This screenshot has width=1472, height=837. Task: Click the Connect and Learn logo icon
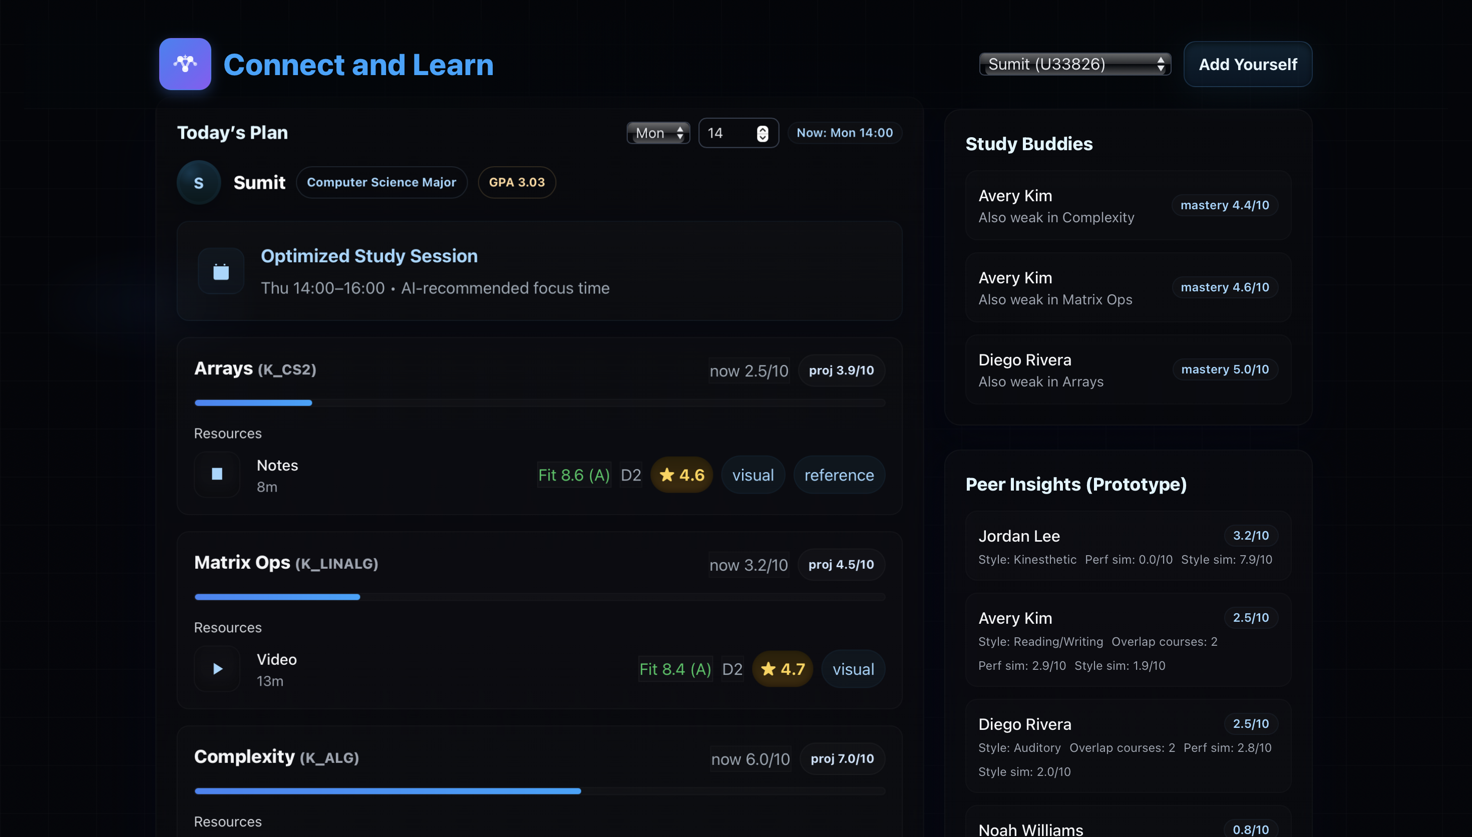[x=185, y=64]
